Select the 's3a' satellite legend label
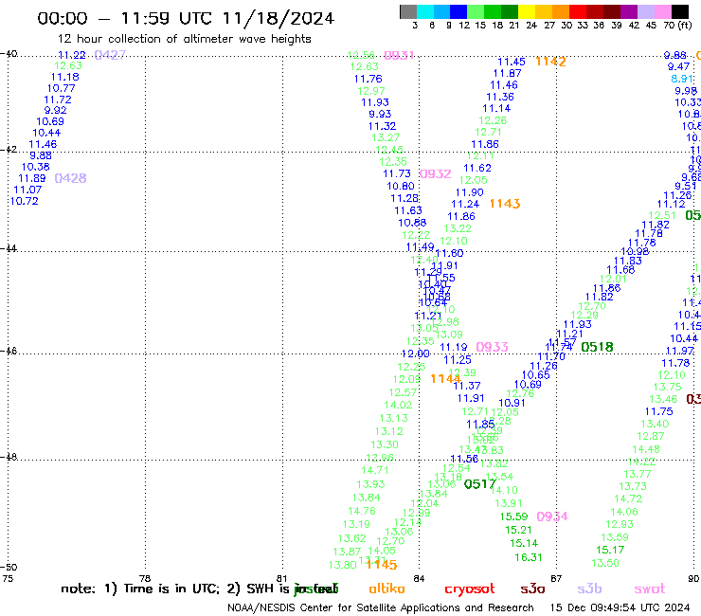The image size is (701, 616). pyautogui.click(x=532, y=589)
